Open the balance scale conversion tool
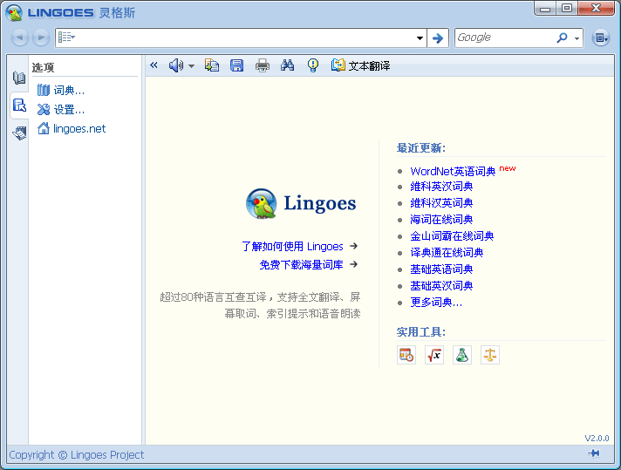Viewport: 621px width, 470px height. [x=490, y=355]
